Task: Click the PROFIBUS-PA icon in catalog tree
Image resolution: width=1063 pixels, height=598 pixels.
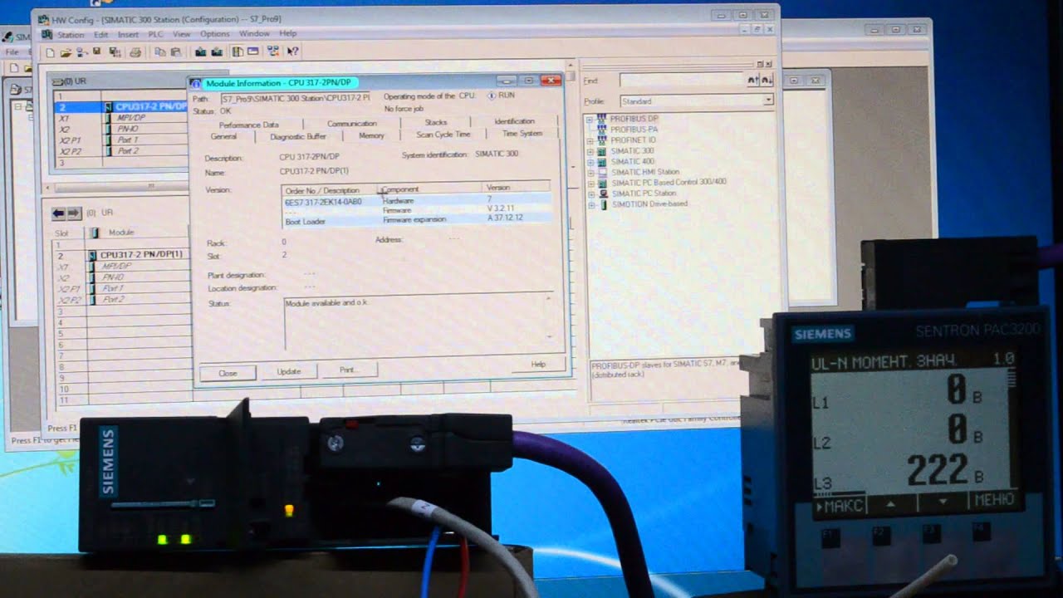Action: (601, 130)
